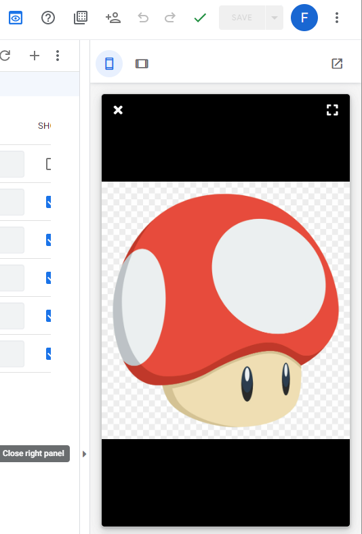Check the unchecked first row checkbox
Image resolution: width=362 pixels, height=534 pixels.
pos(48,164)
